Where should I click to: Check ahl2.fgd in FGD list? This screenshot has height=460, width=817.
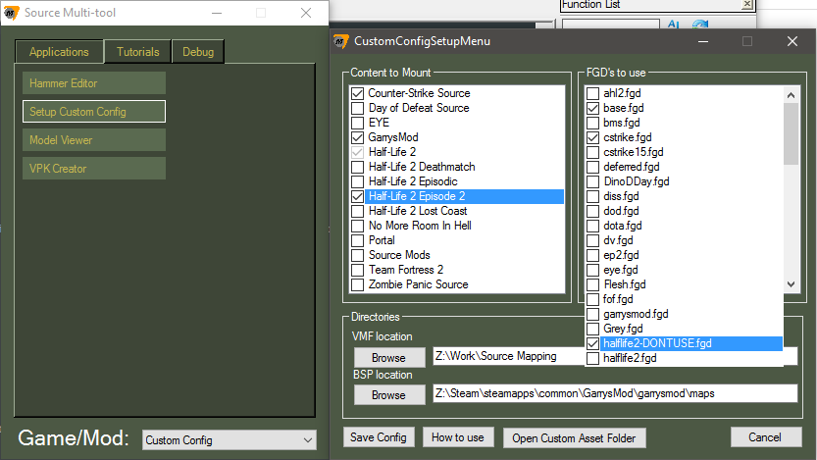(592, 93)
